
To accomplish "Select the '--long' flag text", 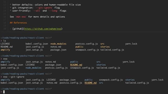I will coord(53,11).
